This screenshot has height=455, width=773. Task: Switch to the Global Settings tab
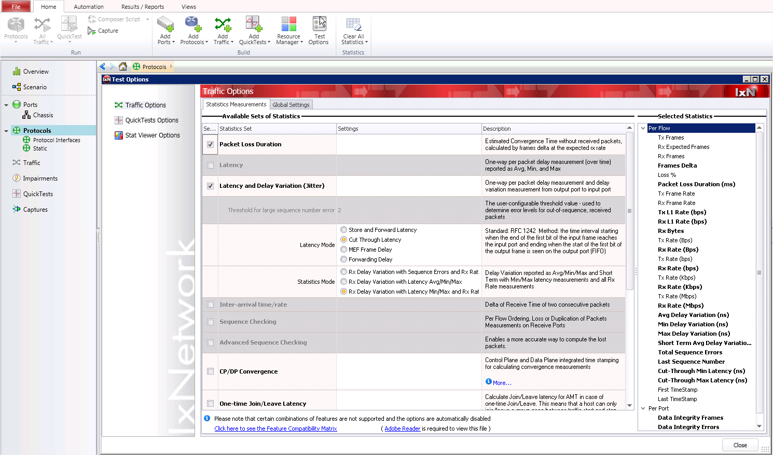(x=291, y=105)
